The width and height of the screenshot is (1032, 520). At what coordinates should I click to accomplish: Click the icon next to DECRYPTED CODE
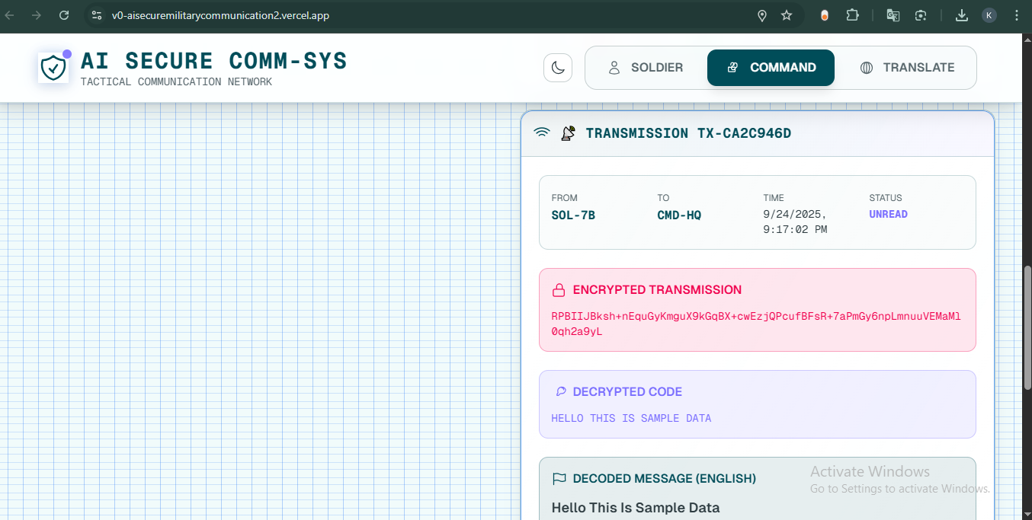click(x=561, y=391)
